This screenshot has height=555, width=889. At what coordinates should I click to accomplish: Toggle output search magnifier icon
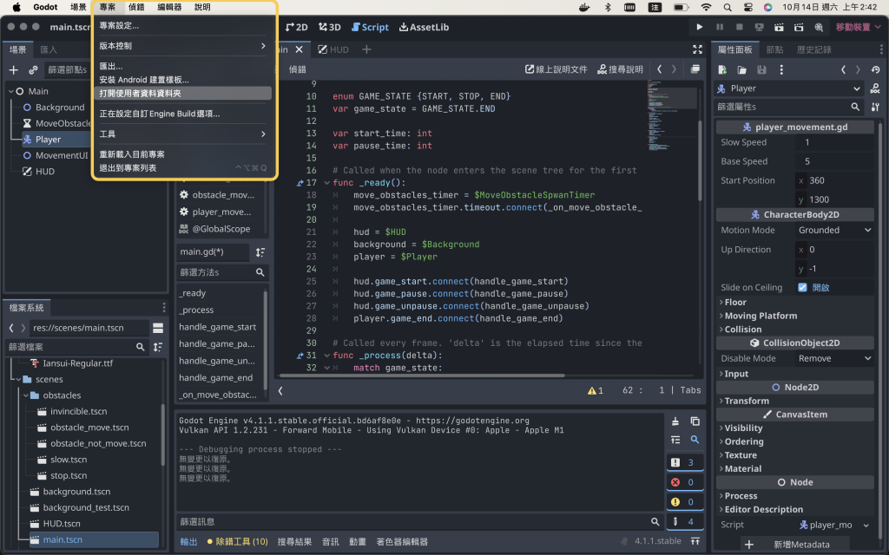coord(695,440)
